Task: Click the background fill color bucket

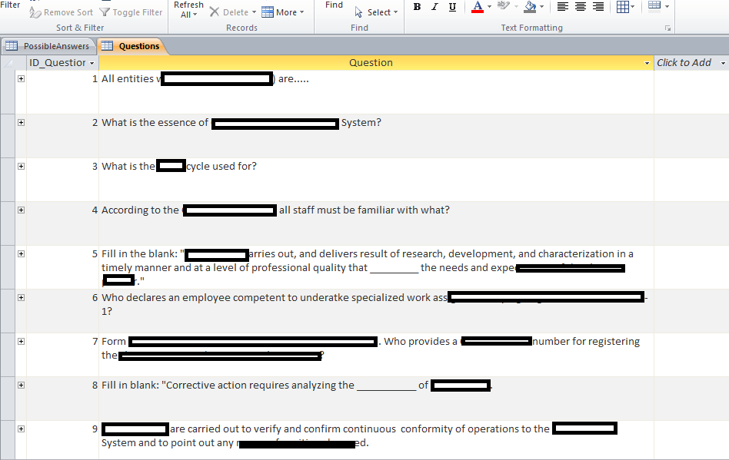Action: (530, 7)
